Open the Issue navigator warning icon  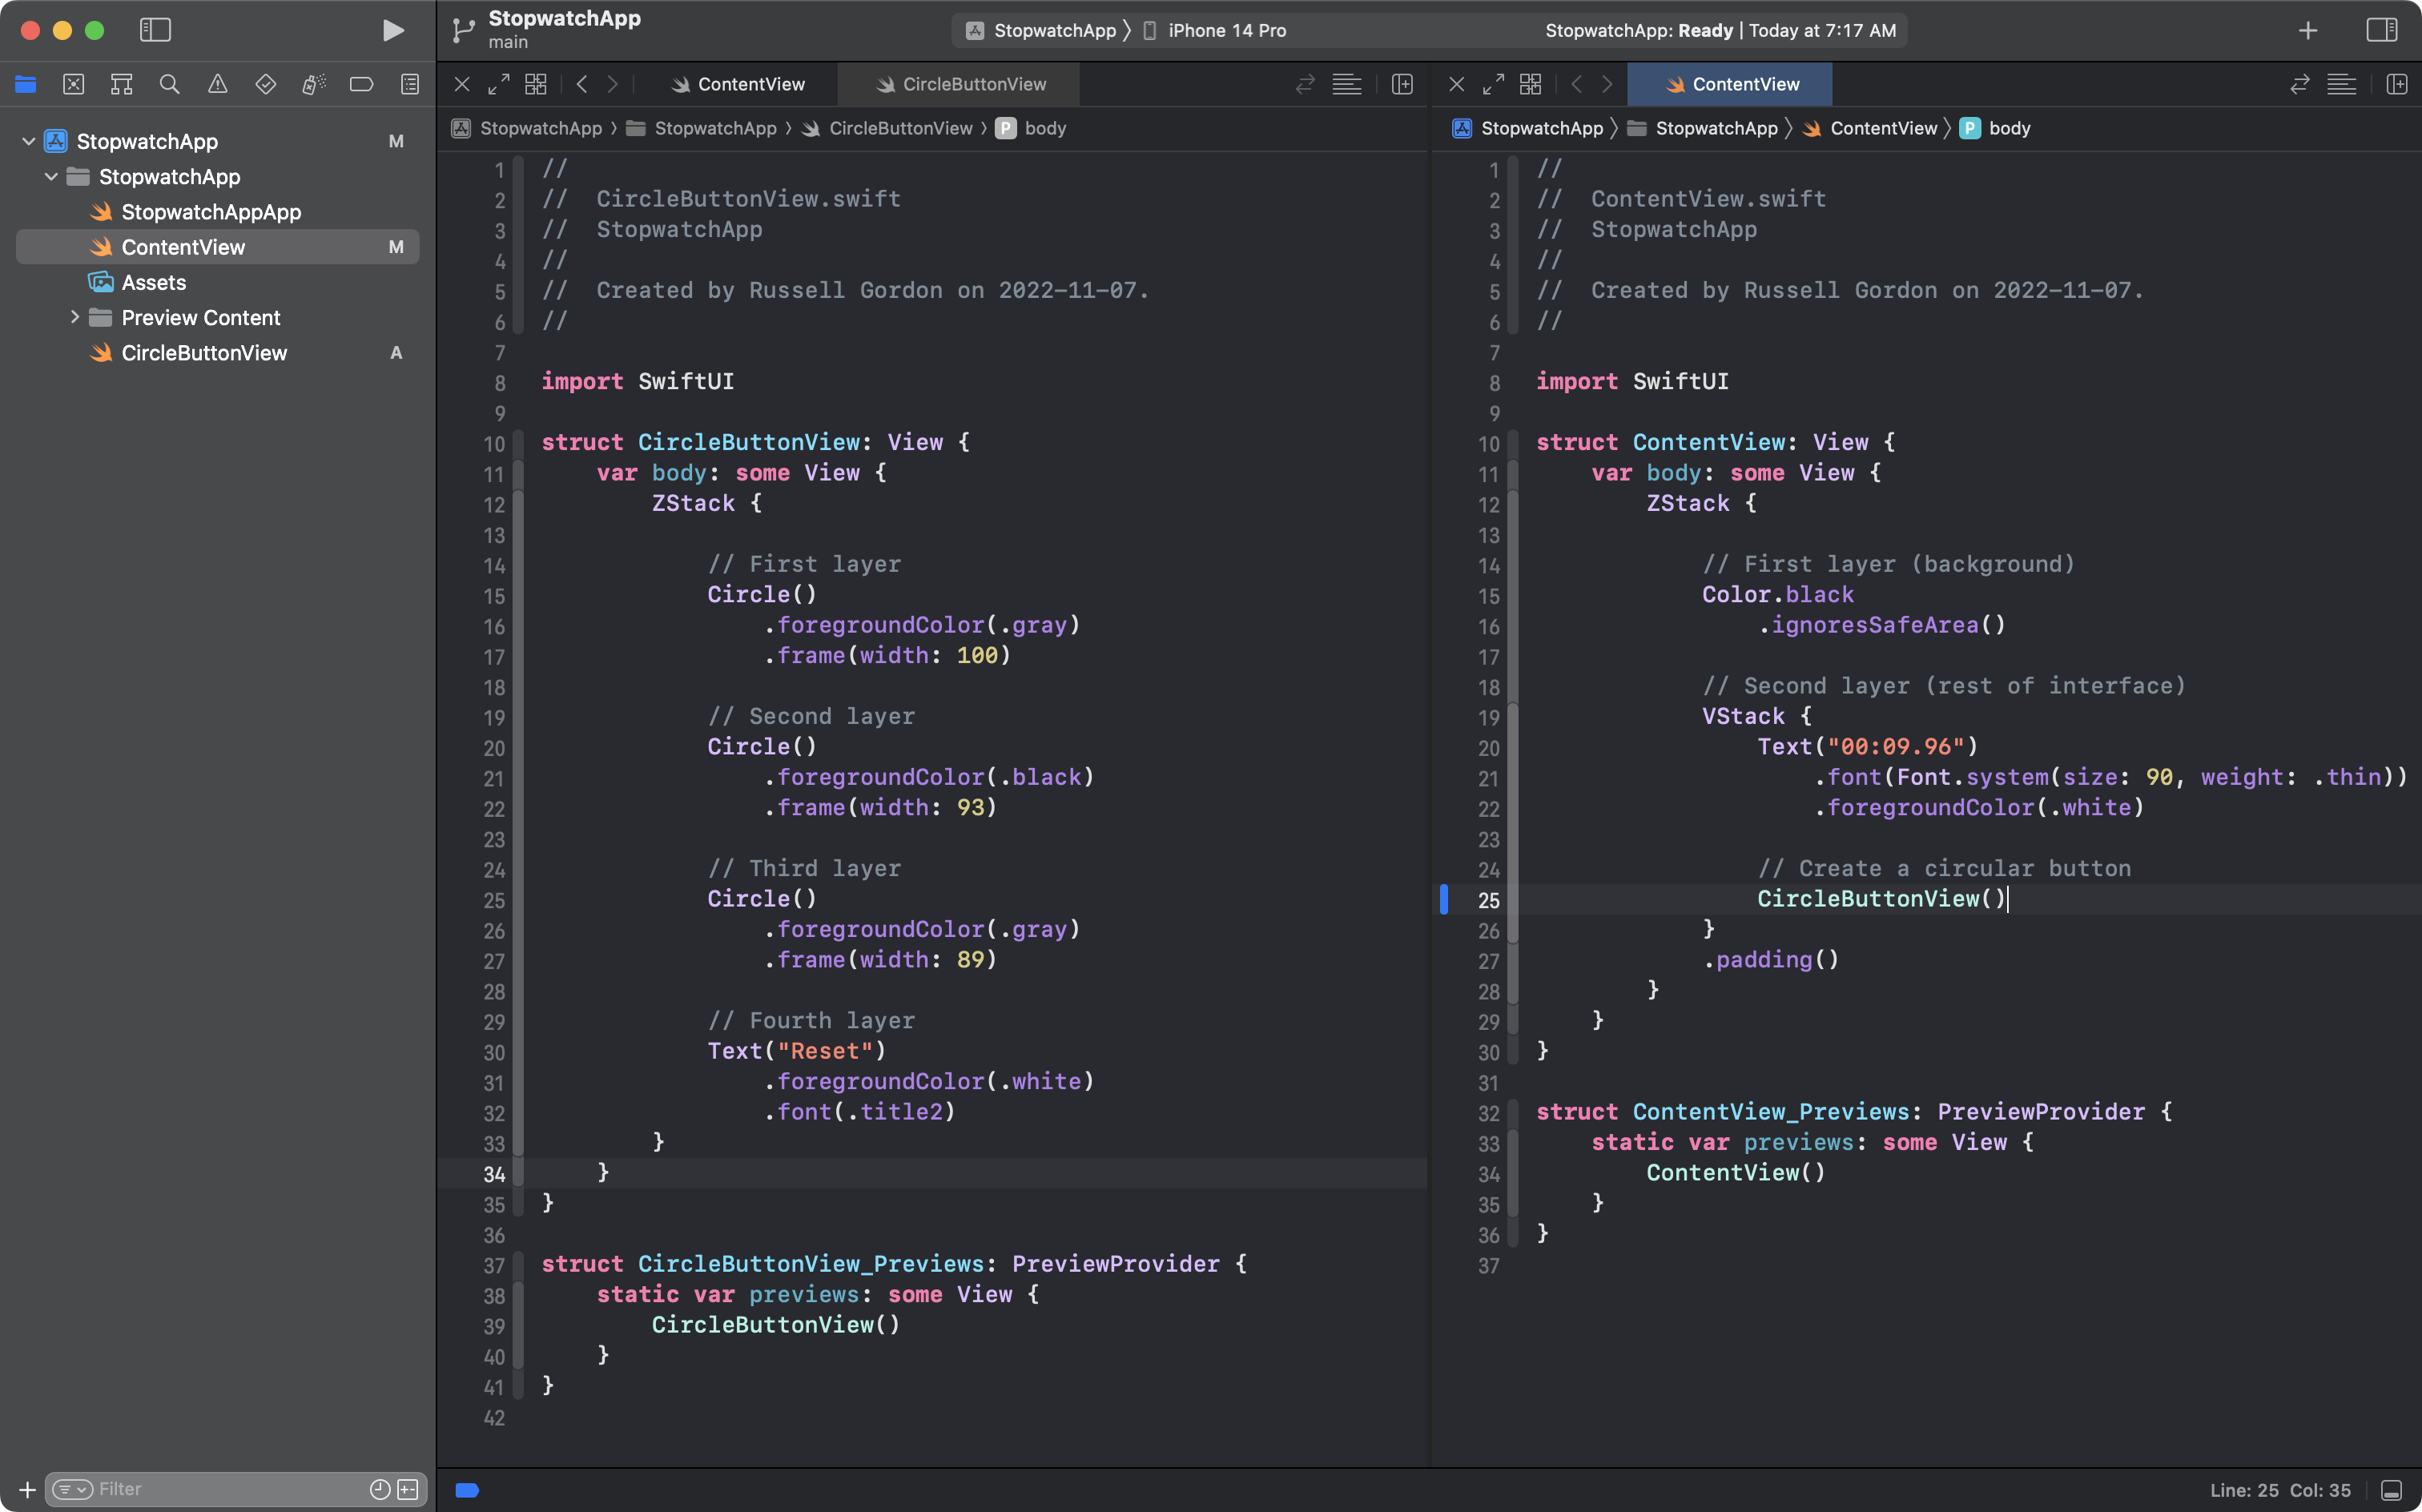click(x=217, y=84)
